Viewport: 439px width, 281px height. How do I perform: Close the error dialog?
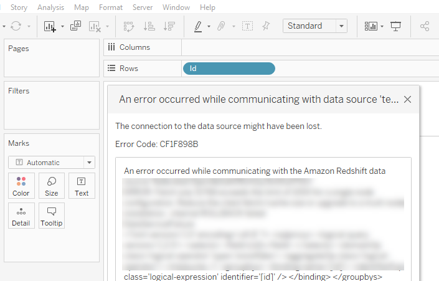pyautogui.click(x=407, y=100)
